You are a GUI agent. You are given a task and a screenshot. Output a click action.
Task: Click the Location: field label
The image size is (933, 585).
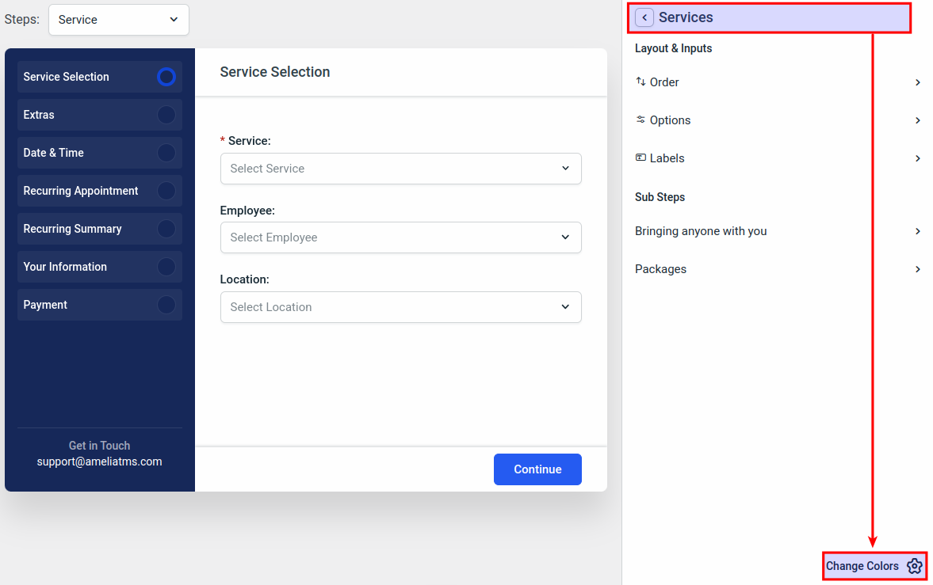click(245, 279)
